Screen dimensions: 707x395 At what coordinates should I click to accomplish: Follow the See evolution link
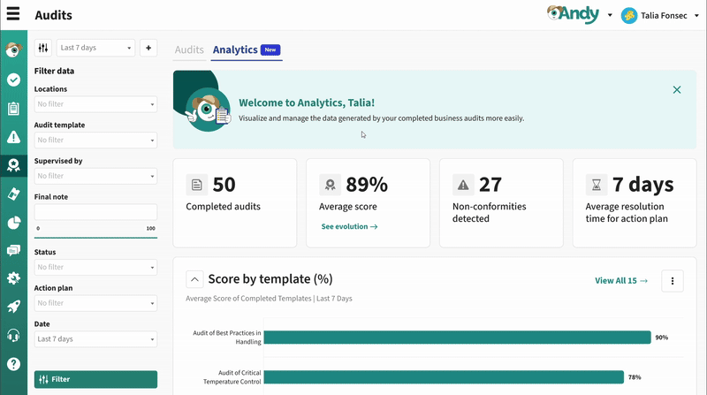[349, 227]
